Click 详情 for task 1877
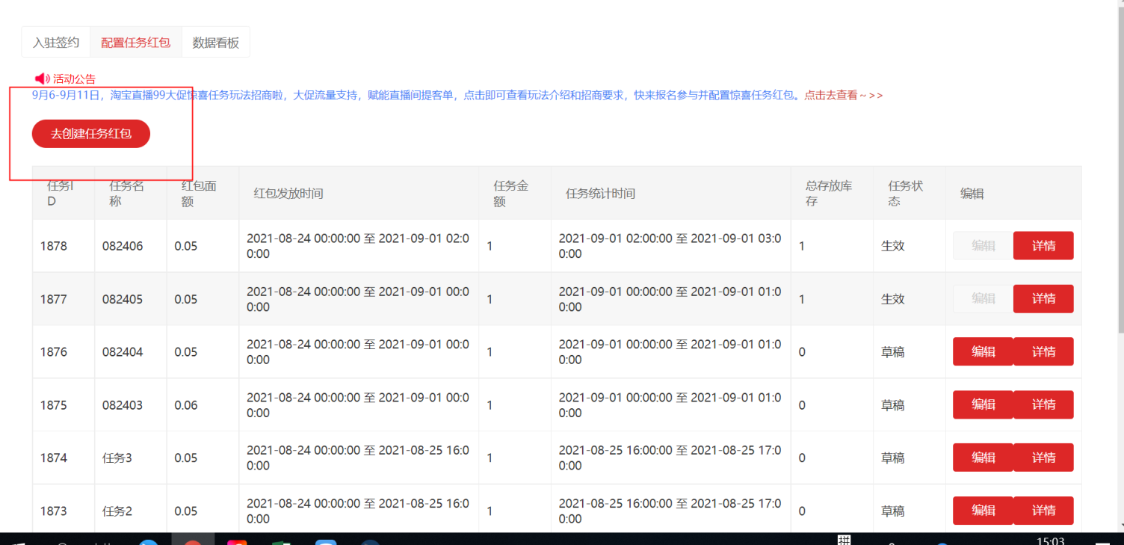 [1043, 298]
